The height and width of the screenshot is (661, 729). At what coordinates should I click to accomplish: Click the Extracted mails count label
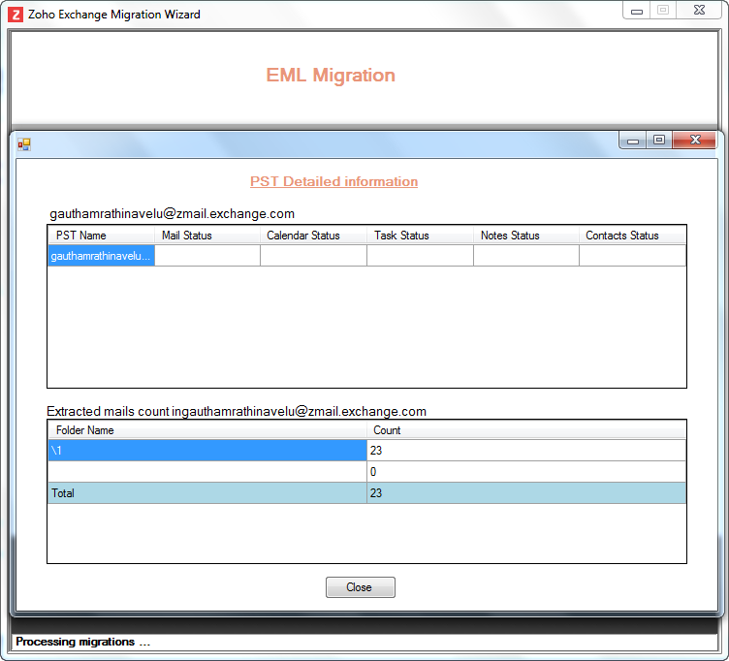coord(237,411)
